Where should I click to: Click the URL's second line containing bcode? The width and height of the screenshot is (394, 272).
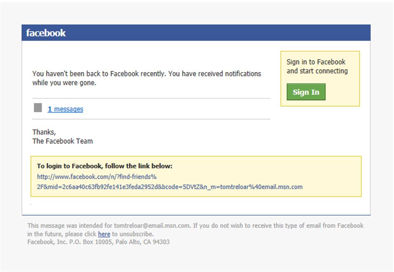point(170,187)
